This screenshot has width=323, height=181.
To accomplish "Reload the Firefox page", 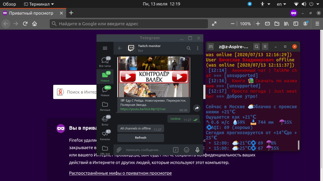I will point(25,24).
